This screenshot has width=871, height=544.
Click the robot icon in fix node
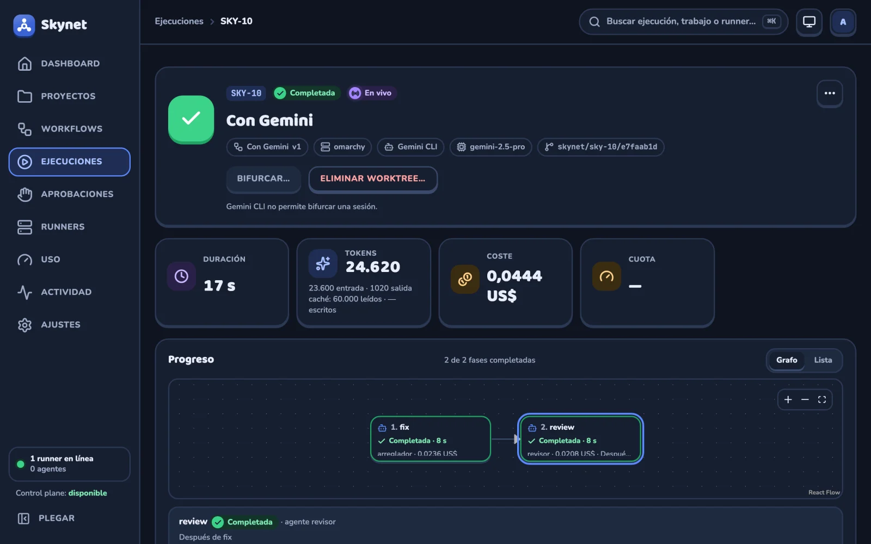pyautogui.click(x=382, y=428)
